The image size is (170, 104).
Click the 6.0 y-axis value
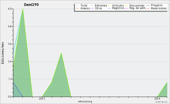click(10, 9)
